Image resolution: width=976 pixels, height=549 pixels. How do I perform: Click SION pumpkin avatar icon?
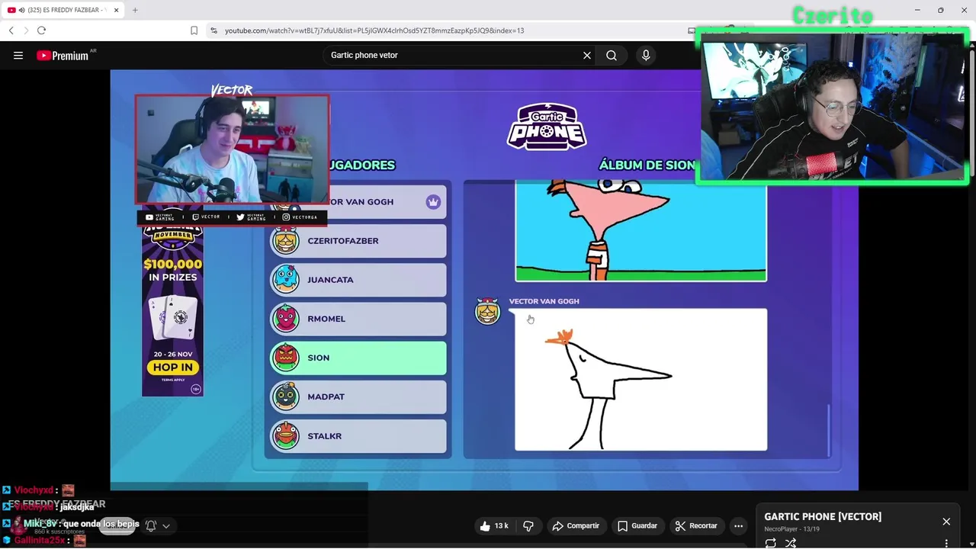[x=286, y=358]
